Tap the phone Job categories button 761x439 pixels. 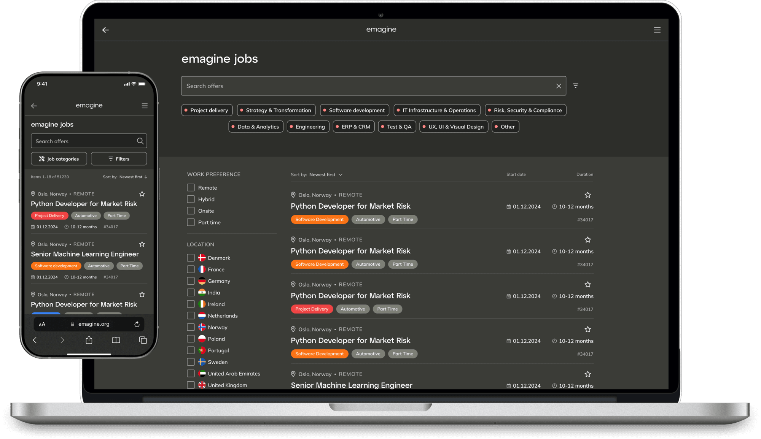pyautogui.click(x=59, y=159)
